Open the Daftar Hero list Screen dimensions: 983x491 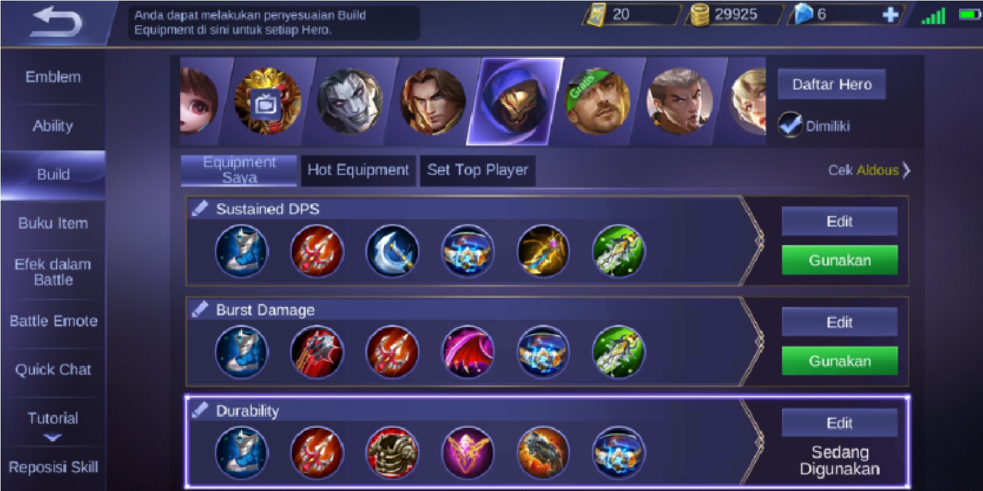point(832,84)
